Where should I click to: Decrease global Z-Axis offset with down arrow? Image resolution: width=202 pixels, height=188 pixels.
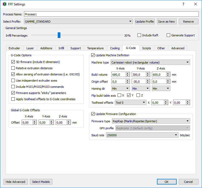point(69,123)
